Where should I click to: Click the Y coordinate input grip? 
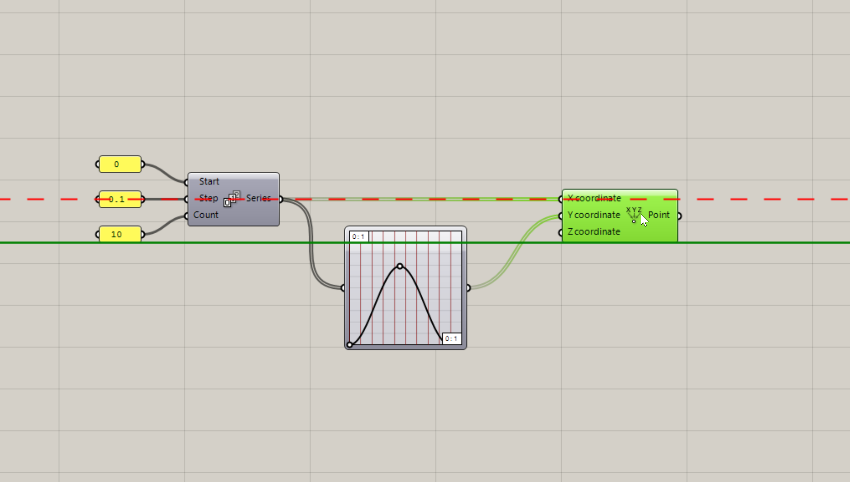click(x=560, y=216)
